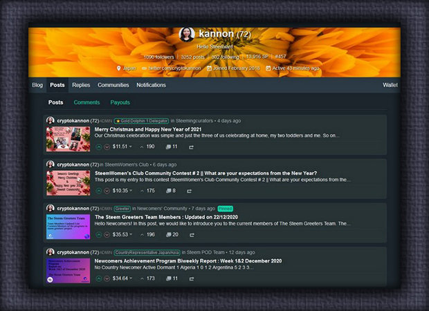Go to the SteemWomen's Club community

tap(127, 164)
